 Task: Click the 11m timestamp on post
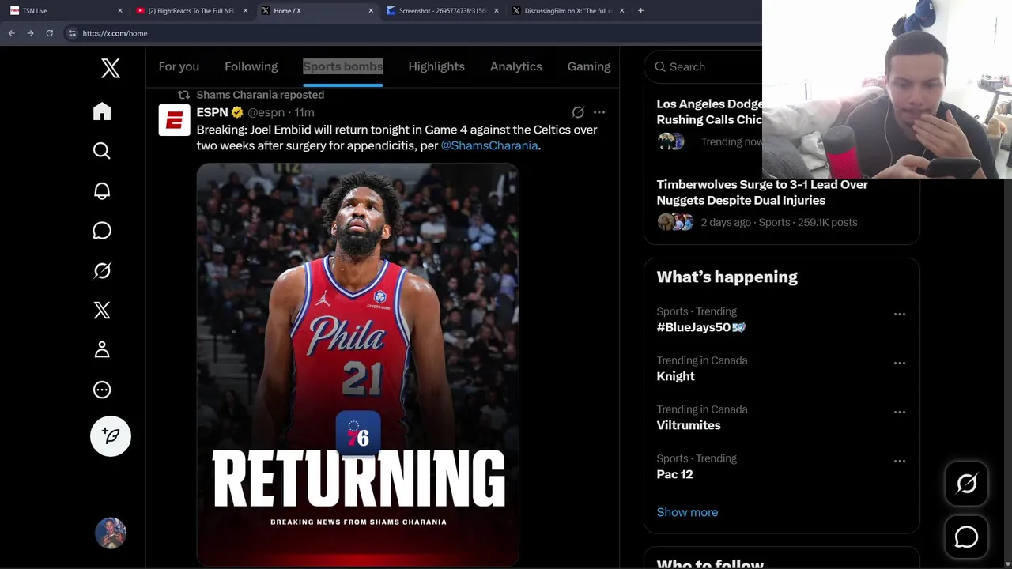pos(304,112)
